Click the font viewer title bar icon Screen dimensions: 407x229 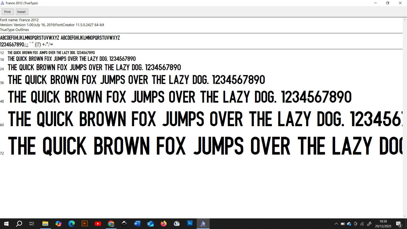coord(3,3)
